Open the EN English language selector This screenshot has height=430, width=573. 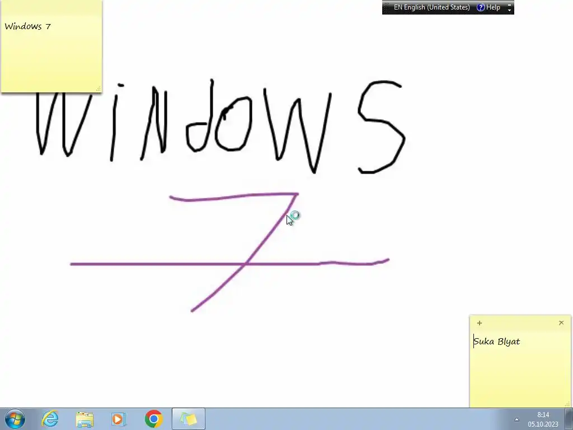(x=431, y=7)
